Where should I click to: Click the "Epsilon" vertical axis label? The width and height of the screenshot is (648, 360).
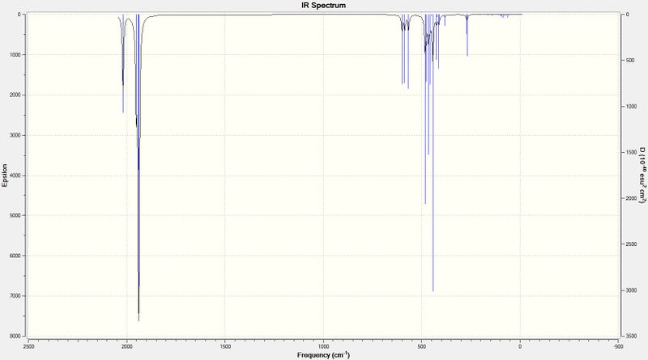[5, 176]
